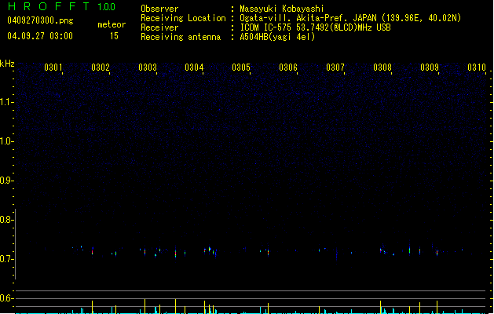Click the meteor count value 15

pos(114,36)
